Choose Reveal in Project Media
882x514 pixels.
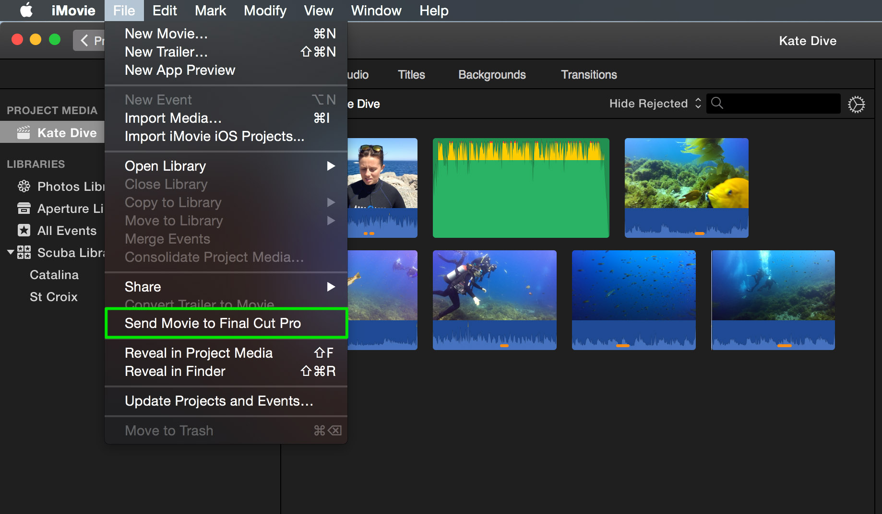[226, 353]
